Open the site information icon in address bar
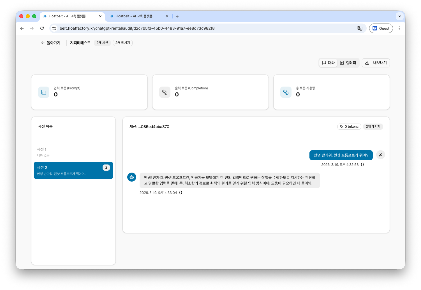 (x=54, y=28)
